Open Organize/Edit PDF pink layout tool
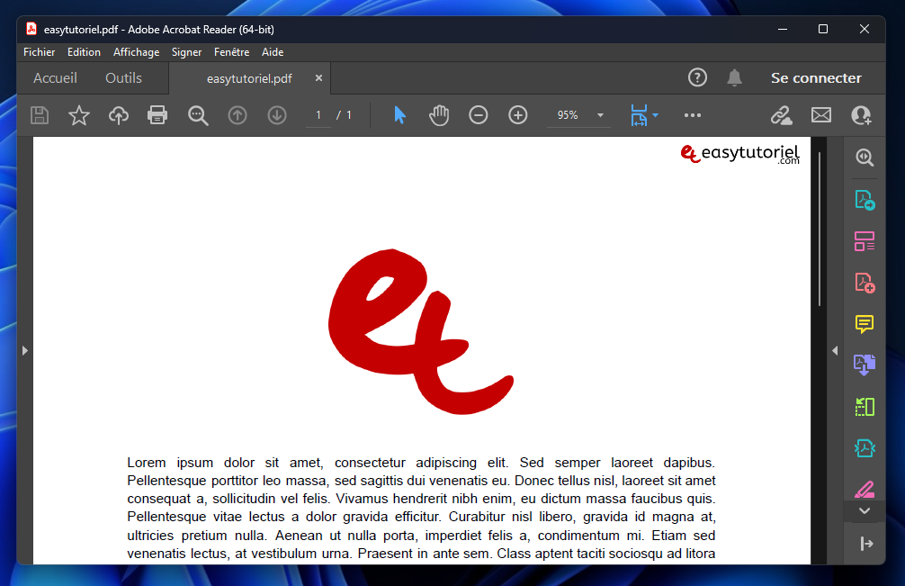This screenshot has height=586, width=905. coord(864,240)
